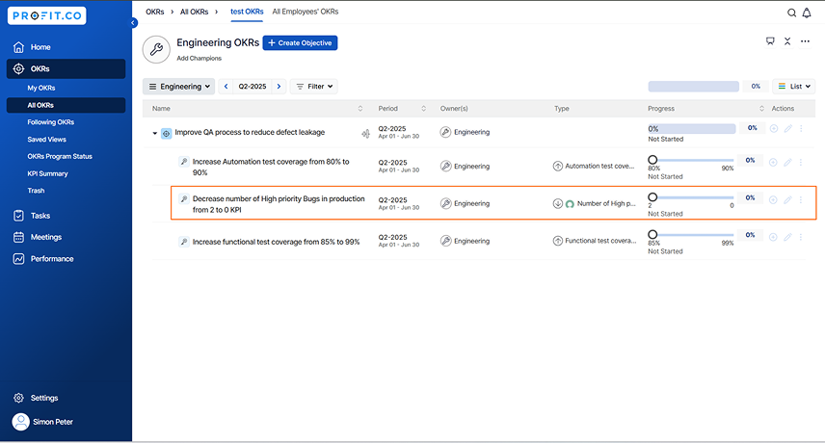Image resolution: width=825 pixels, height=443 pixels.
Task: Edit the Automation test coverage key result
Action: 787,163
